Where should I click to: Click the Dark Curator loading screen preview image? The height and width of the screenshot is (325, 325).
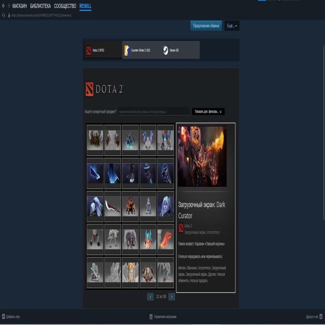point(202,156)
